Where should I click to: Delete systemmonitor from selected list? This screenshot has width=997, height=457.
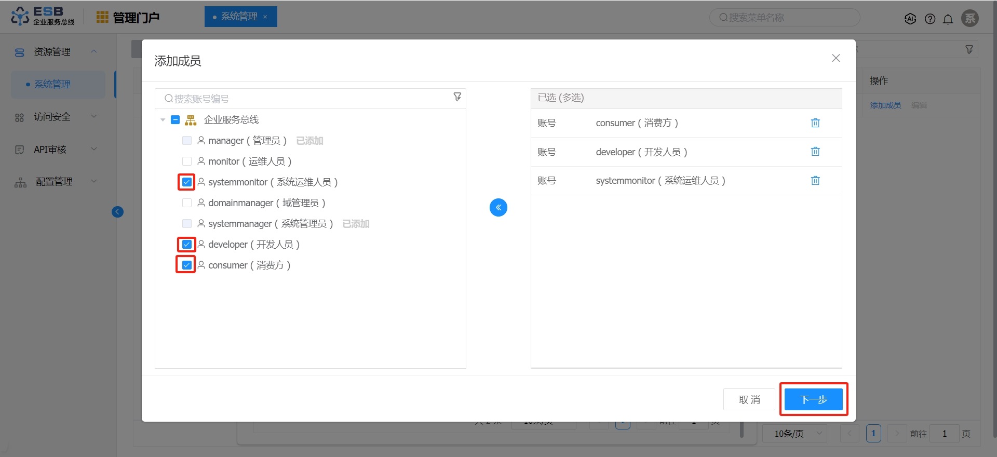[815, 181]
